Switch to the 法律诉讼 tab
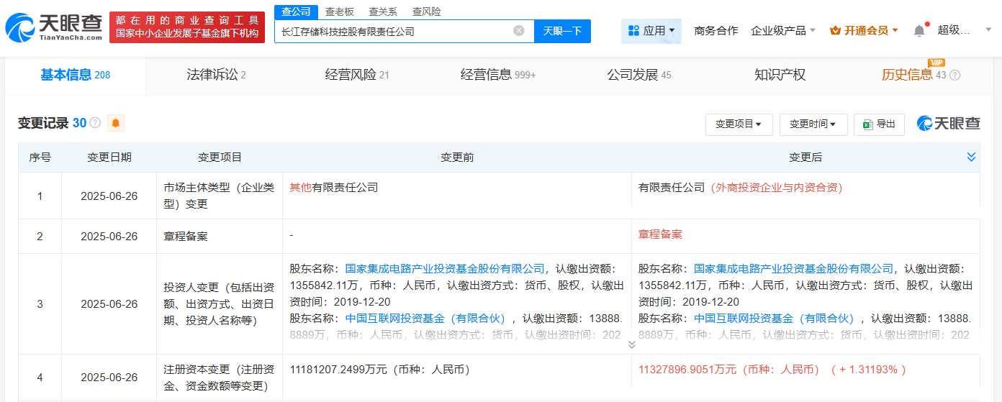Screen dimensions: 1002x402 coord(216,75)
